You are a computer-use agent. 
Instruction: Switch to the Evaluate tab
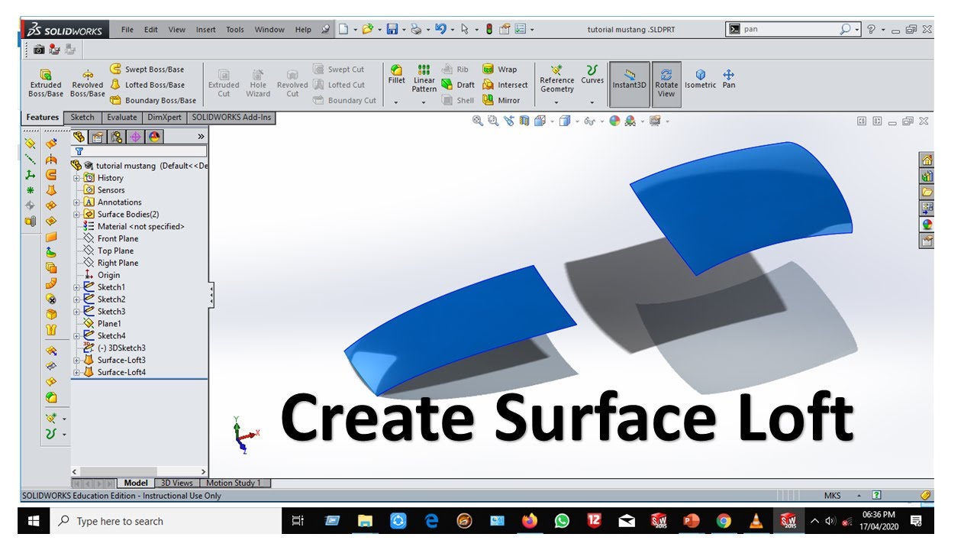(x=122, y=118)
